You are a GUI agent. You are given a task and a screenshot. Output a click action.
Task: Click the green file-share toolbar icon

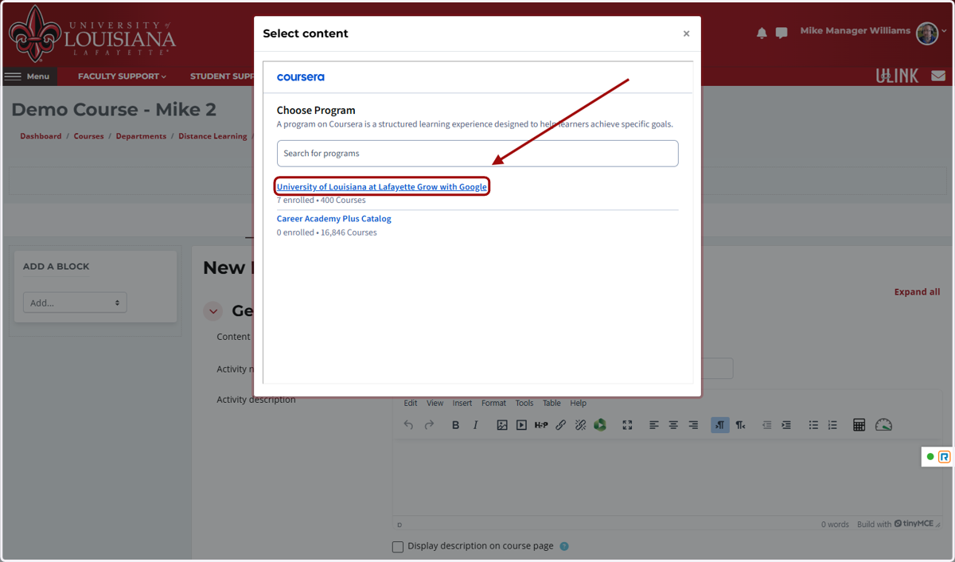(600, 425)
